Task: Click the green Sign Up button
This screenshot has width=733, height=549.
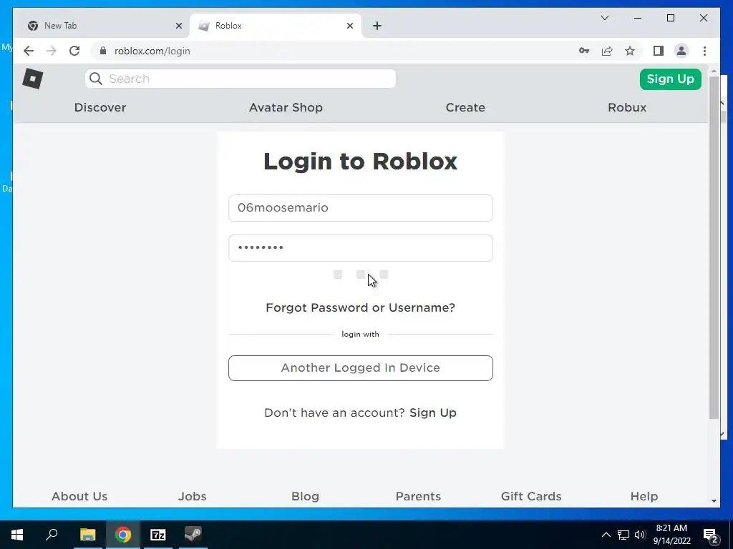Action: click(670, 79)
